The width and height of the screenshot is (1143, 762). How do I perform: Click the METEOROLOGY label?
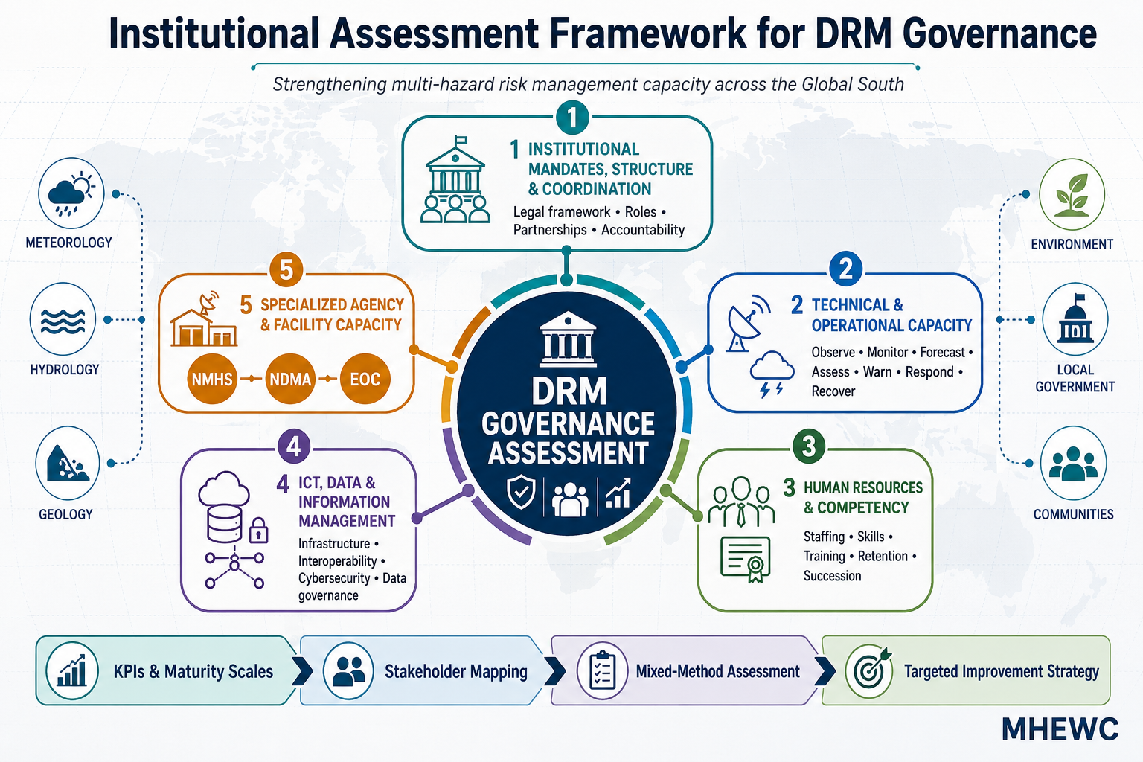(68, 243)
